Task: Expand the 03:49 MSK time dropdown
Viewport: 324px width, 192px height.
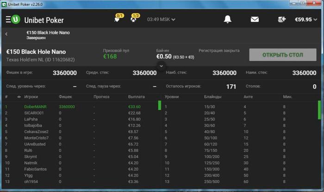Action: pyautogui.click(x=161, y=19)
